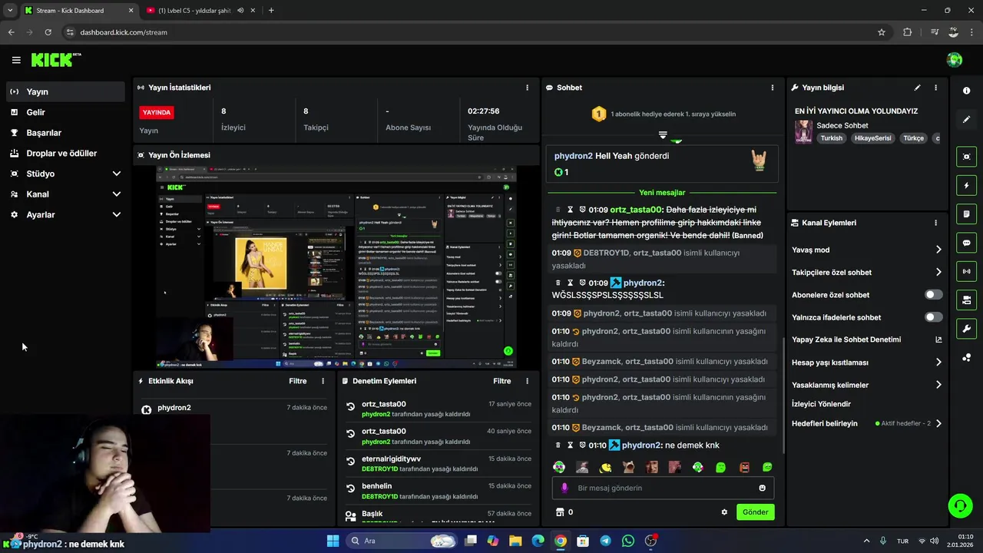Click İzleyici Yönlendir
Screen dimensions: 983x553
[821, 404]
